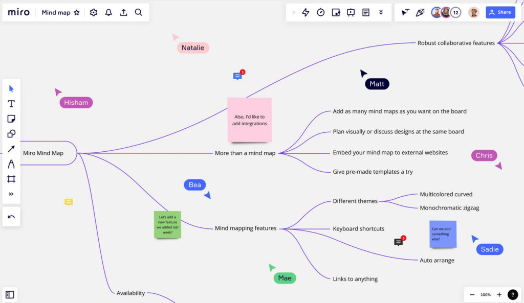Expand more apps with the double down chevron

[381, 12]
